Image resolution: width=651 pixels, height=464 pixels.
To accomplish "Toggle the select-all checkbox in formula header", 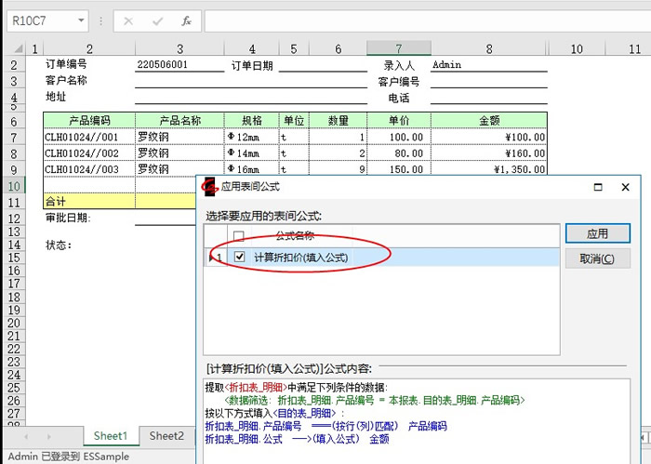I will click(240, 236).
